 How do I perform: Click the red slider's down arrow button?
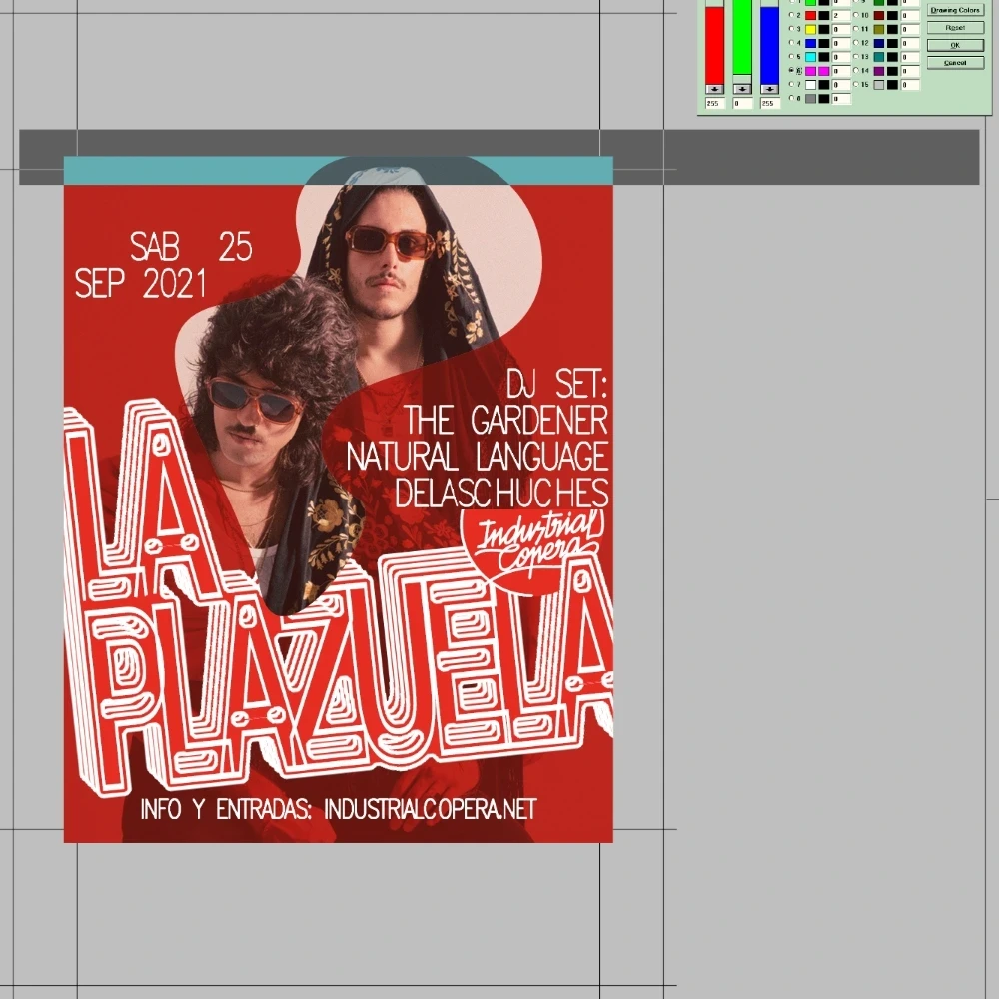tap(715, 89)
